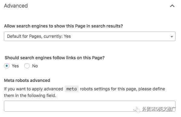This screenshot has height=117, width=181.
Task: Collapse the Advanced section with the chevron
Action: pyautogui.click(x=172, y=6)
